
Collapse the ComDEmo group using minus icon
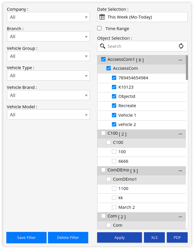coord(180,171)
